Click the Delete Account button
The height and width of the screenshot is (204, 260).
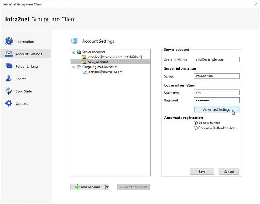(x=133, y=187)
